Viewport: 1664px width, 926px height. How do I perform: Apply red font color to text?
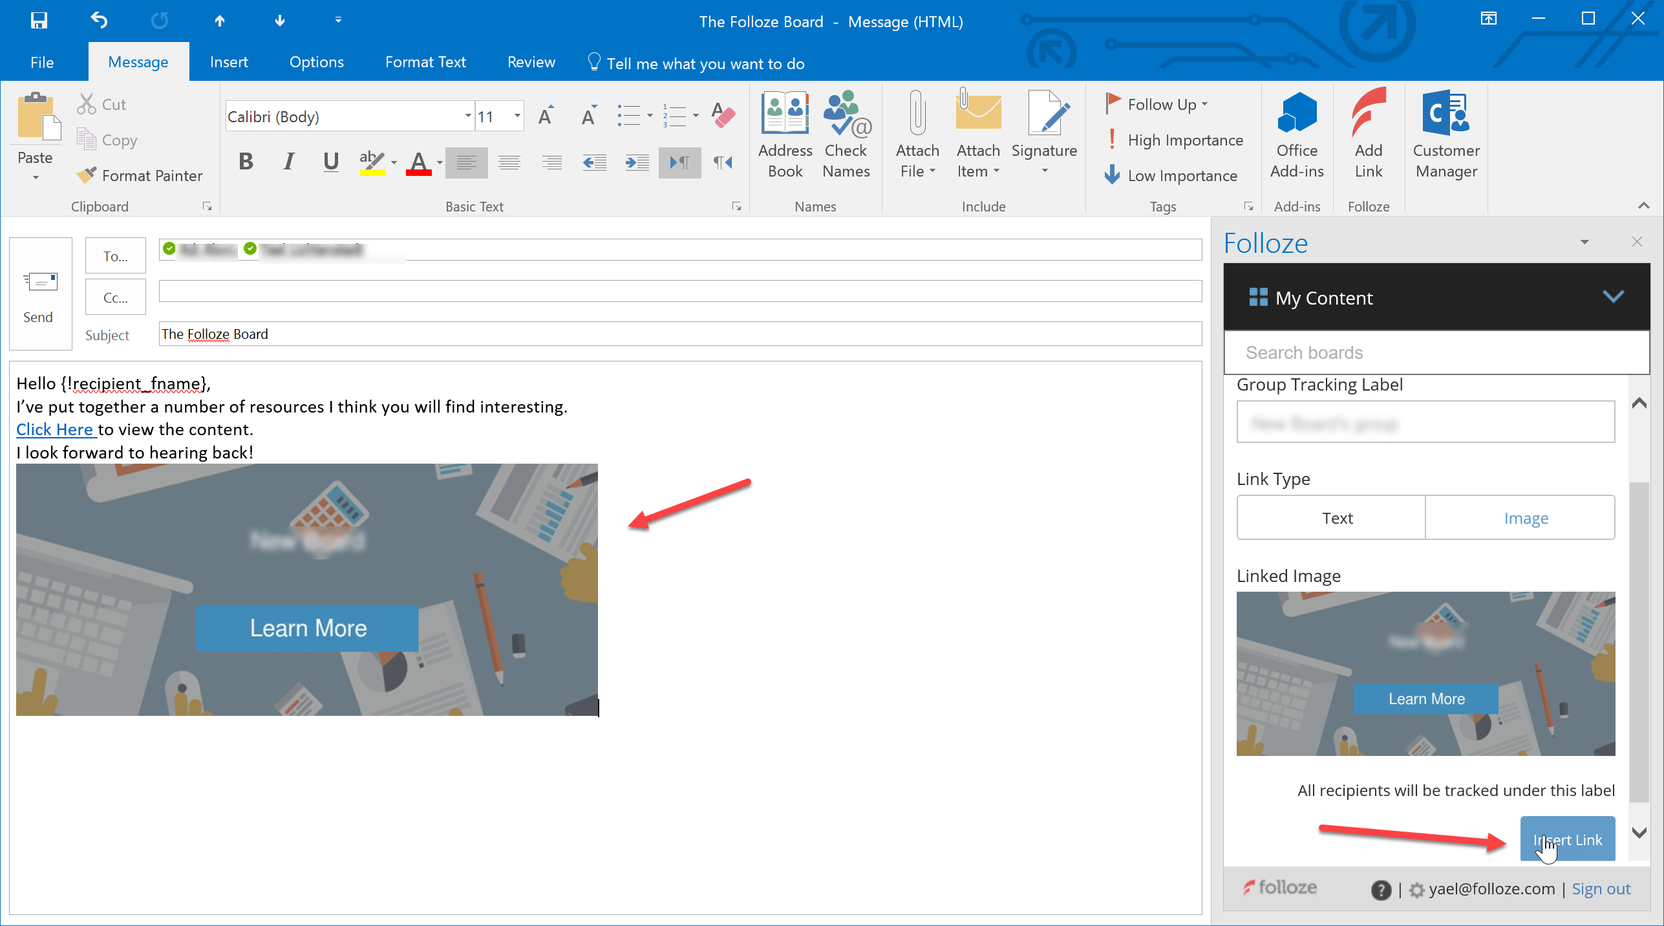(x=419, y=162)
